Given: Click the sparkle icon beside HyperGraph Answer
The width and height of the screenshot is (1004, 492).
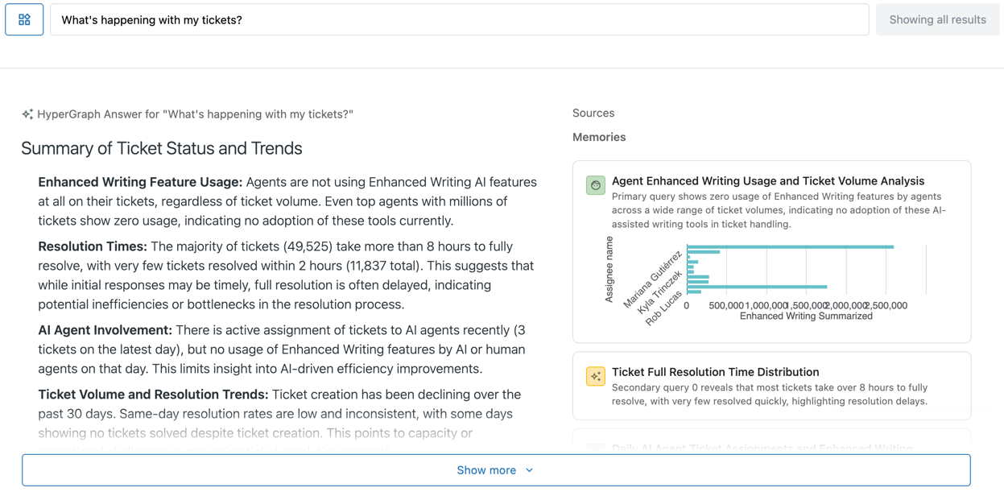Looking at the screenshot, I should pos(27,114).
